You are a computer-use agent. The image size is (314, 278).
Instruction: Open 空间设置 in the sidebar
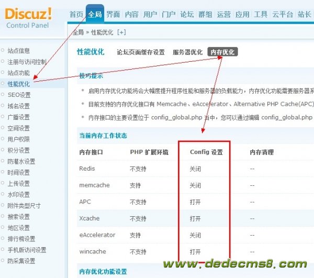pyautogui.click(x=18, y=128)
